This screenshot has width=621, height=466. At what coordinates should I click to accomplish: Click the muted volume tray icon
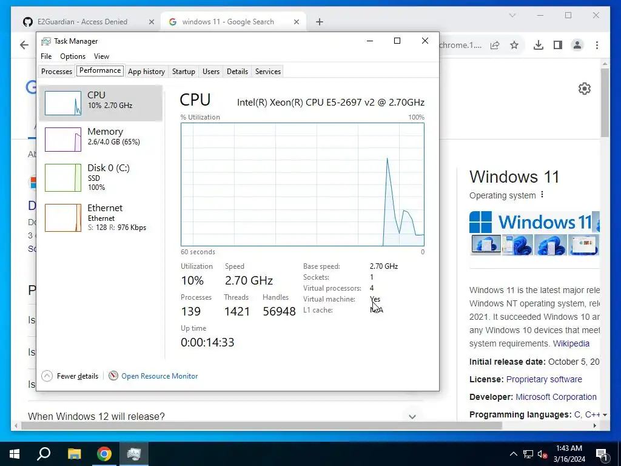point(543,454)
